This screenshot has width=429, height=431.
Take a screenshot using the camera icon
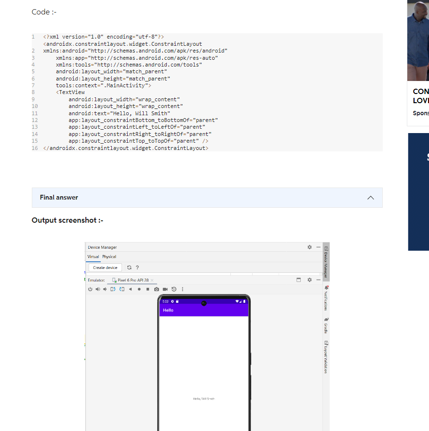click(x=156, y=289)
